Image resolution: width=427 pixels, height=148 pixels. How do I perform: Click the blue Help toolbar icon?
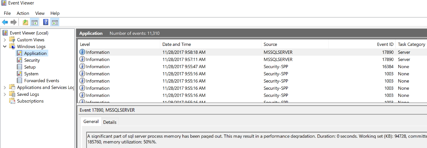tap(46, 22)
